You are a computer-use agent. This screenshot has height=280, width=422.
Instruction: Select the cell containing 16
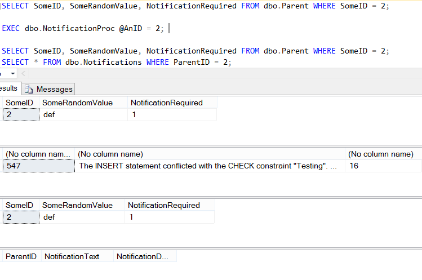(x=383, y=166)
